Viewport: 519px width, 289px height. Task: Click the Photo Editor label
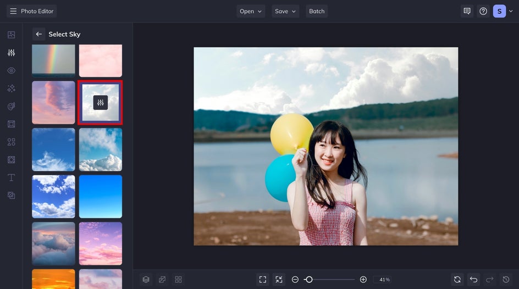[x=37, y=11]
